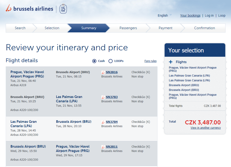Select the LOOPs radio button
This screenshot has height=167, width=231.
110,61
